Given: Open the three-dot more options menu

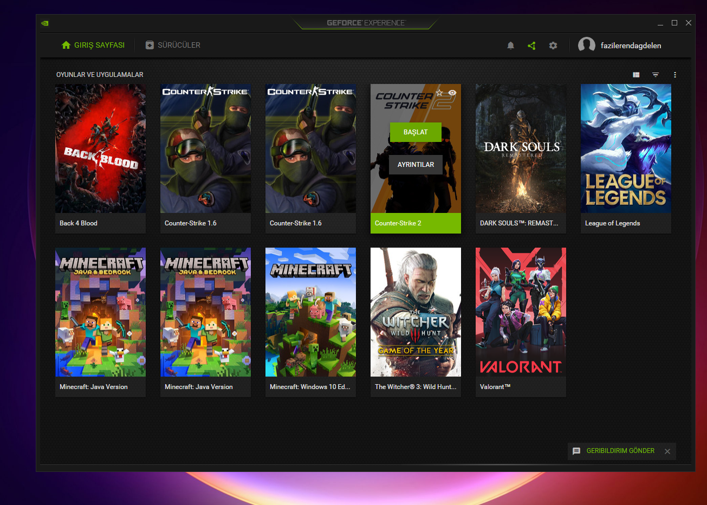Looking at the screenshot, I should click(x=675, y=75).
